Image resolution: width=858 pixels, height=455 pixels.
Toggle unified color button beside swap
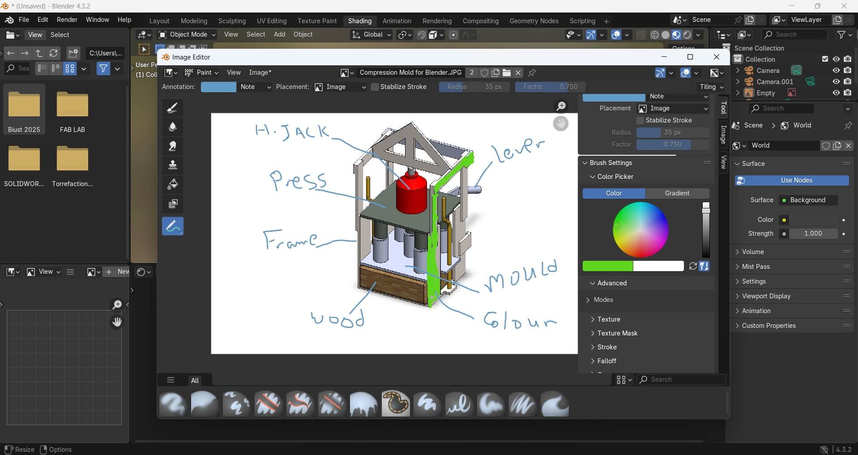[704, 266]
